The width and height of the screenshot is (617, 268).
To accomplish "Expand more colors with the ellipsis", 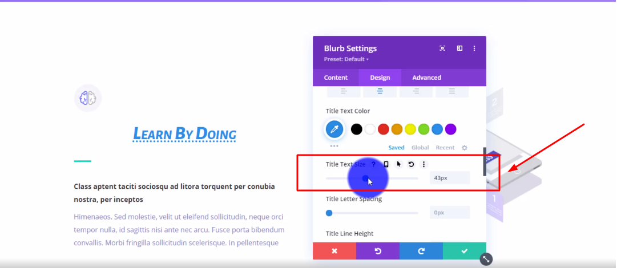I will pyautogui.click(x=334, y=147).
